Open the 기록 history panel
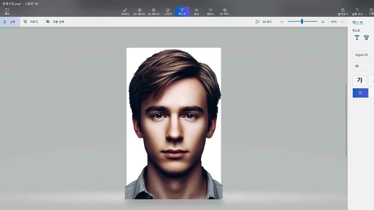This screenshot has width=374, height=210. click(x=371, y=12)
